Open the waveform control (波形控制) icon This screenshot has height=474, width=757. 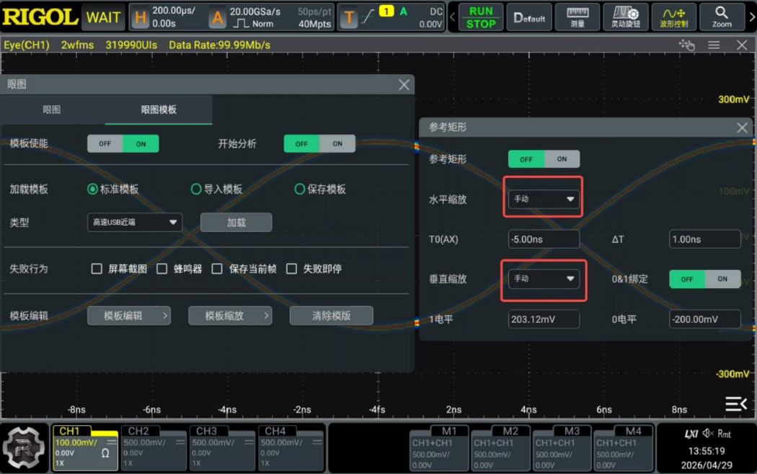pyautogui.click(x=674, y=17)
